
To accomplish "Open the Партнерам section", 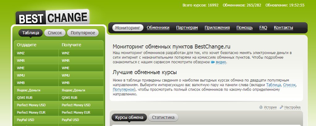I will [187, 28].
